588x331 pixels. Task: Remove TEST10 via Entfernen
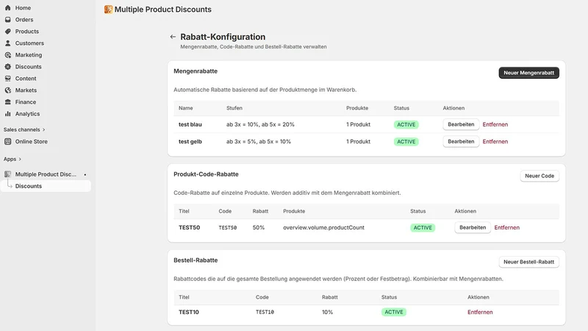(480, 312)
